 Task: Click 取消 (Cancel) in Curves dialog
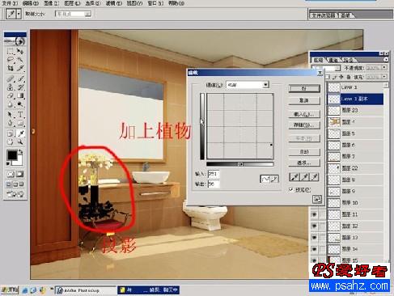coord(304,100)
